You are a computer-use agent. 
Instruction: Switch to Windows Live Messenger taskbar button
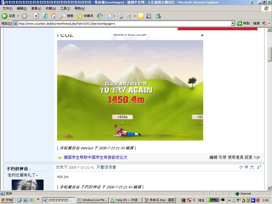pyautogui.click(x=93, y=200)
